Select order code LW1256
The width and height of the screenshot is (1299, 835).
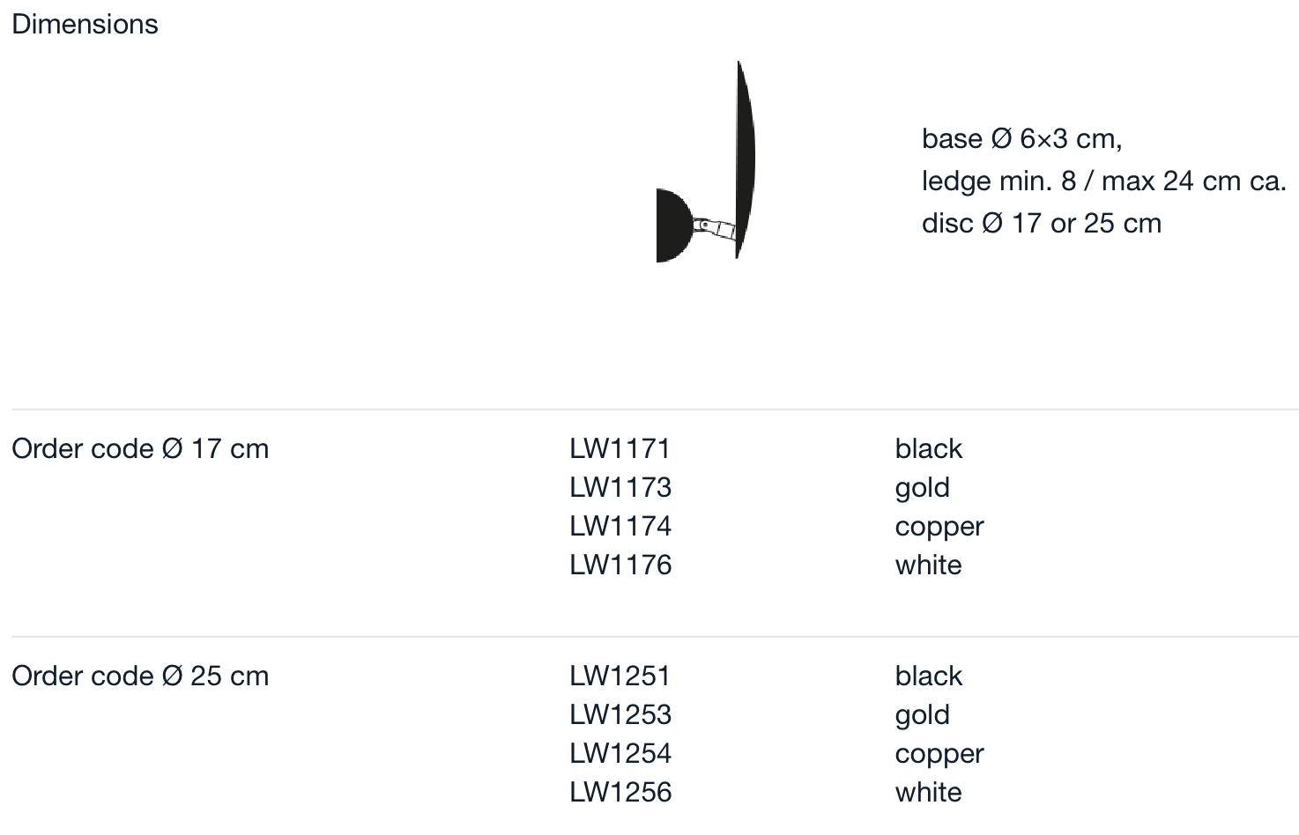620,792
